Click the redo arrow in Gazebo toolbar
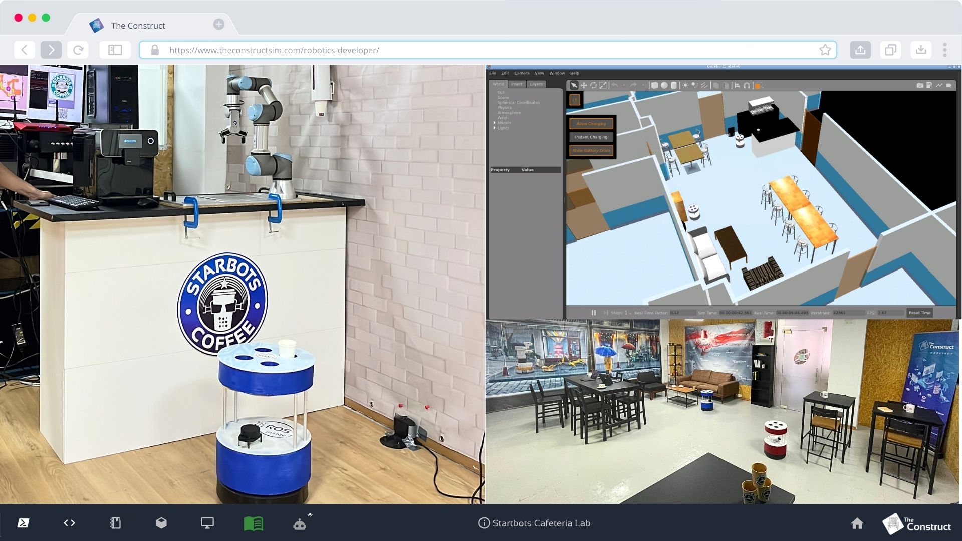The width and height of the screenshot is (962, 541). click(633, 85)
